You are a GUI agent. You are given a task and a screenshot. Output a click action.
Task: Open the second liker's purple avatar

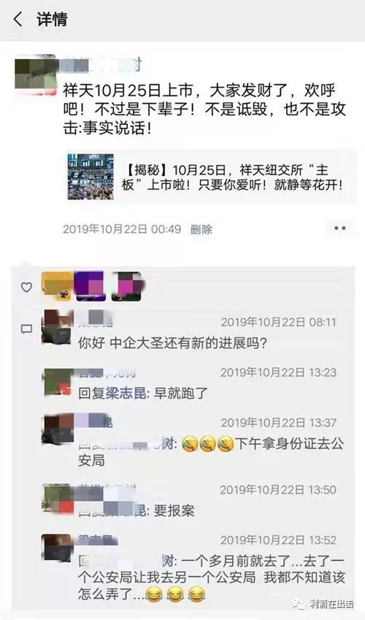coord(91,286)
